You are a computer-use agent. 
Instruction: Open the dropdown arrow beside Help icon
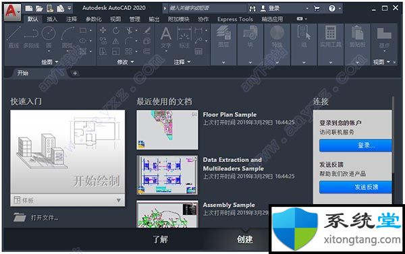[x=340, y=9]
